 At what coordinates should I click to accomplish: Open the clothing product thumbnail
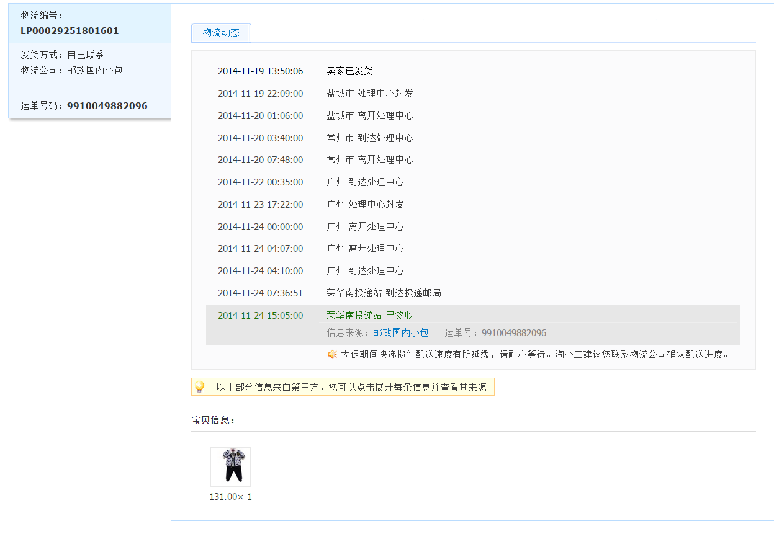[230, 466]
